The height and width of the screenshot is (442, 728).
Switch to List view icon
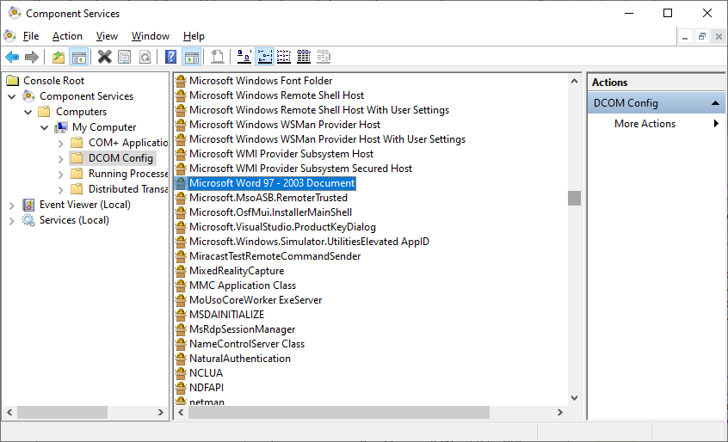284,57
